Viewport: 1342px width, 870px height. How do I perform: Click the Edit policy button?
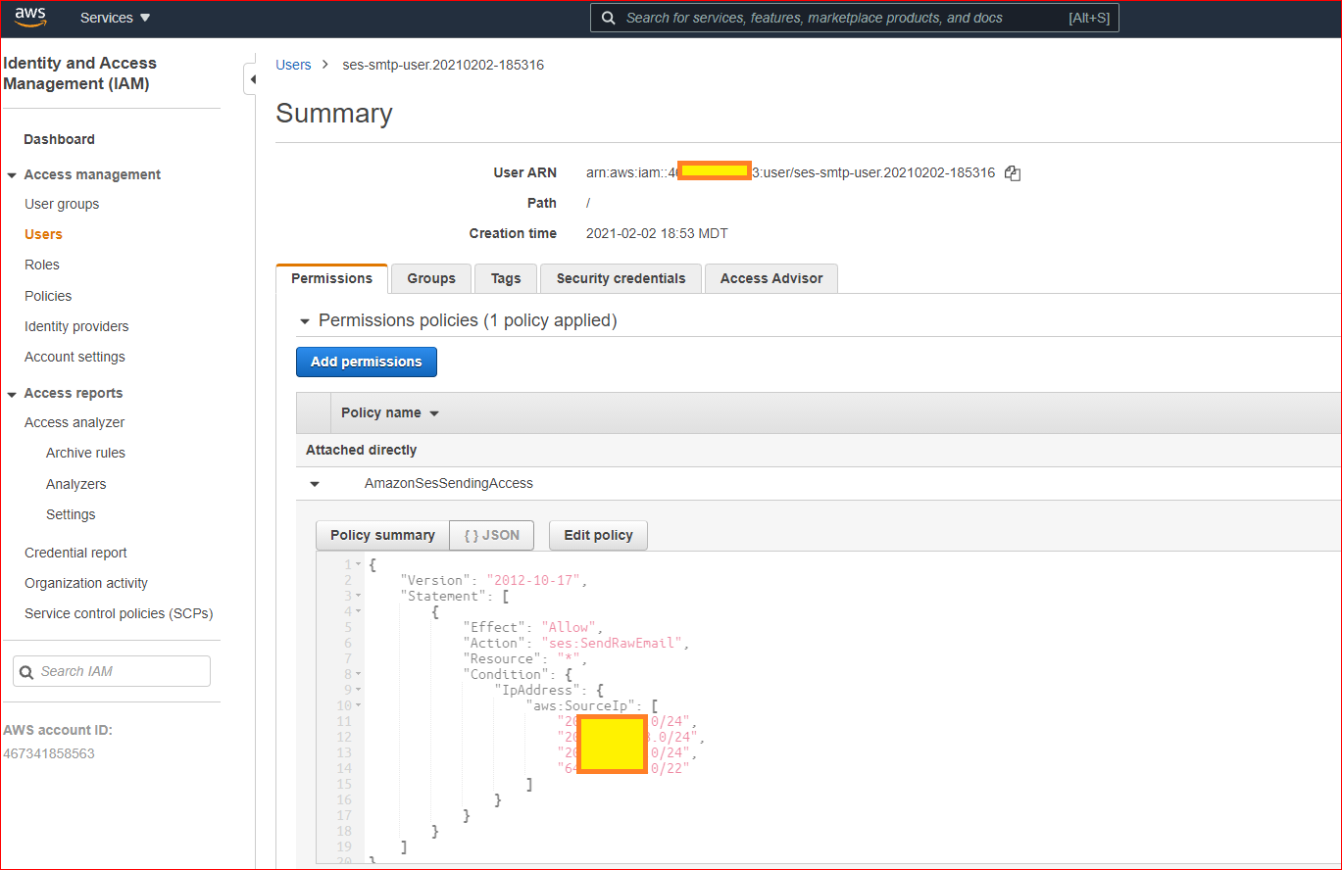coord(598,535)
